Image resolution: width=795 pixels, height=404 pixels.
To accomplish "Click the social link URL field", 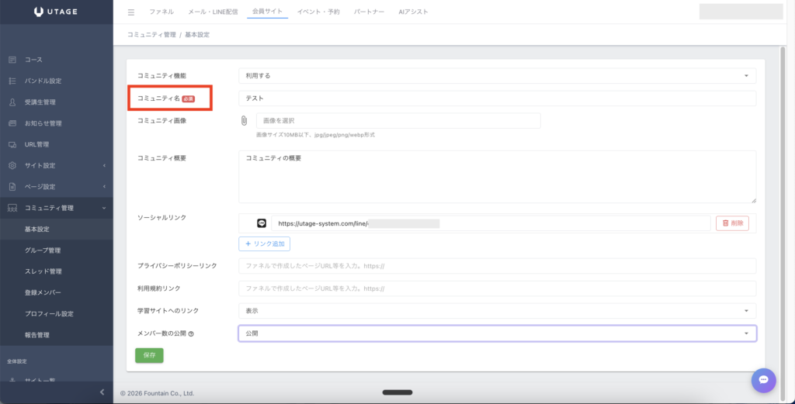I will [x=491, y=223].
